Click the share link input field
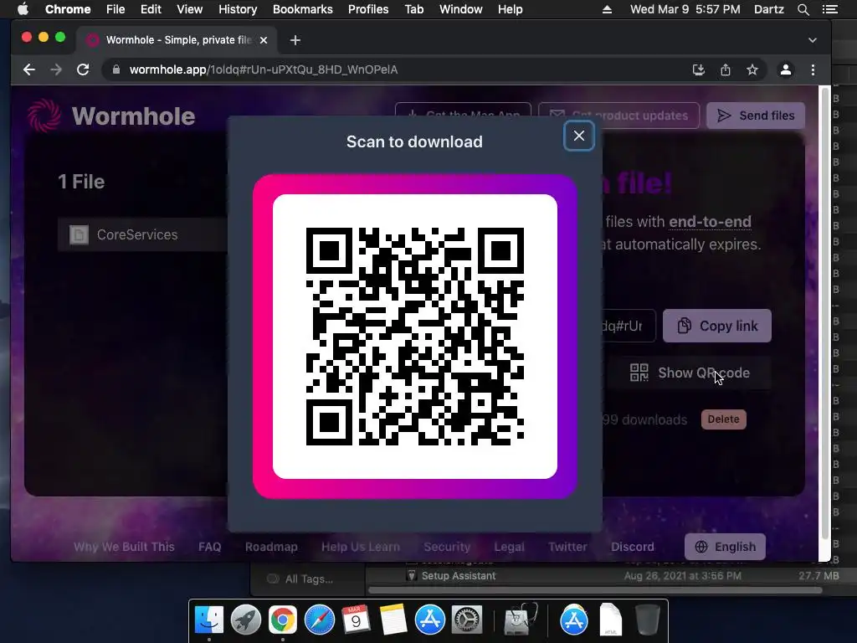Screen dimensions: 857x643 (629, 326)
